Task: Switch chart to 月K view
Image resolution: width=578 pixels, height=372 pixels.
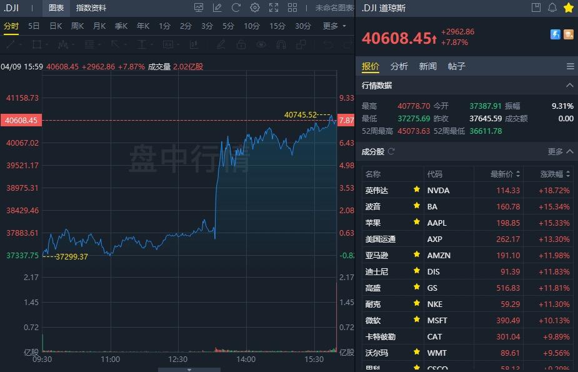Action: (x=99, y=26)
